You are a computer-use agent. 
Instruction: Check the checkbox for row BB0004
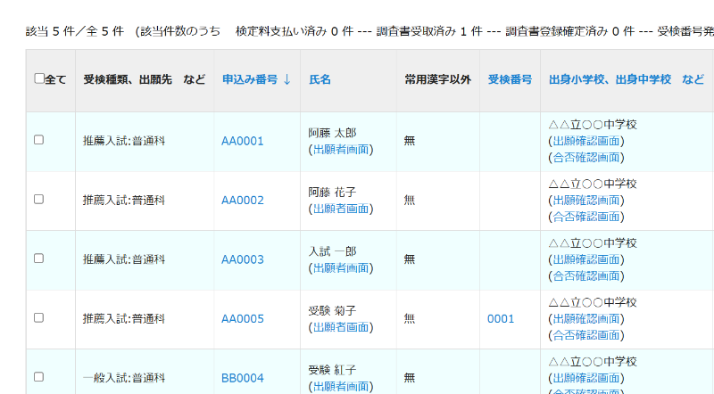[x=38, y=377]
